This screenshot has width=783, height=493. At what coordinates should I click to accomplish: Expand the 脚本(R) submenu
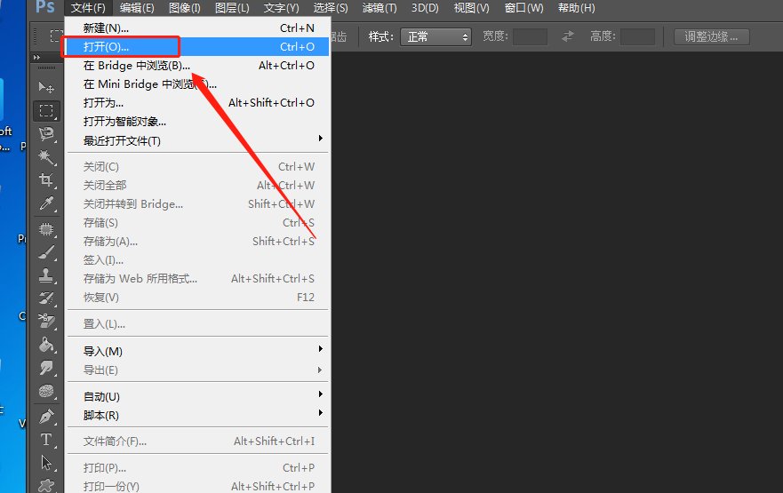point(197,415)
